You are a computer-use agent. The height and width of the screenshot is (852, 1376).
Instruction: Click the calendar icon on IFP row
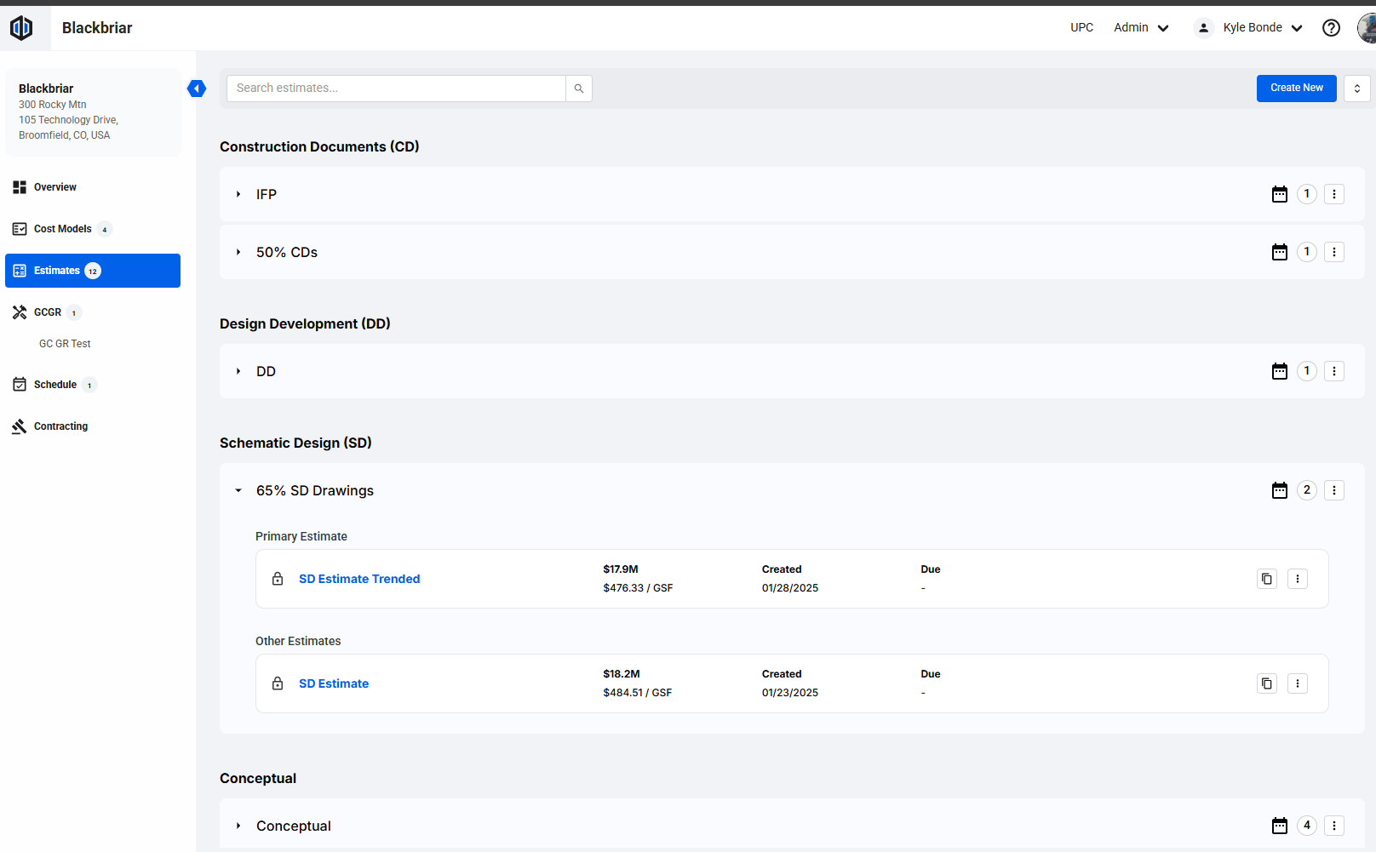coord(1279,194)
